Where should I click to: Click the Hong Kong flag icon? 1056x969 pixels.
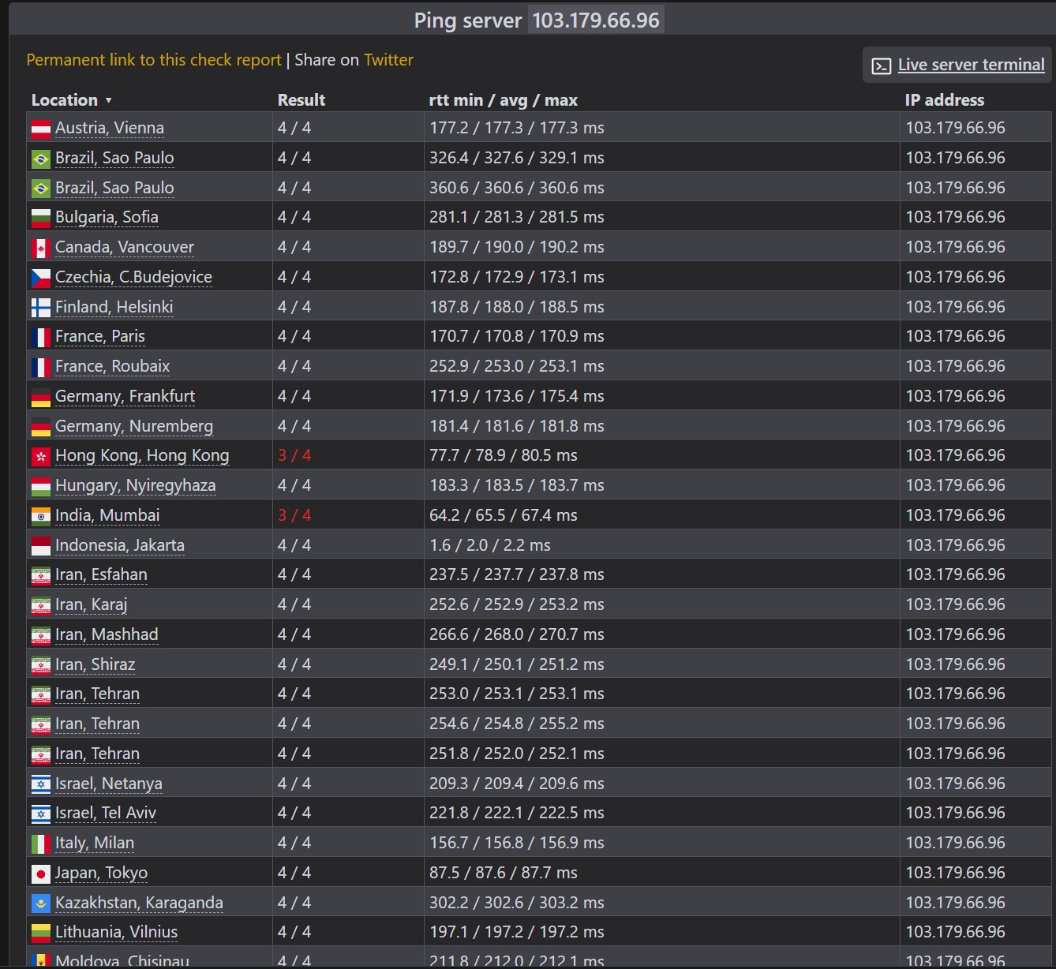41,456
